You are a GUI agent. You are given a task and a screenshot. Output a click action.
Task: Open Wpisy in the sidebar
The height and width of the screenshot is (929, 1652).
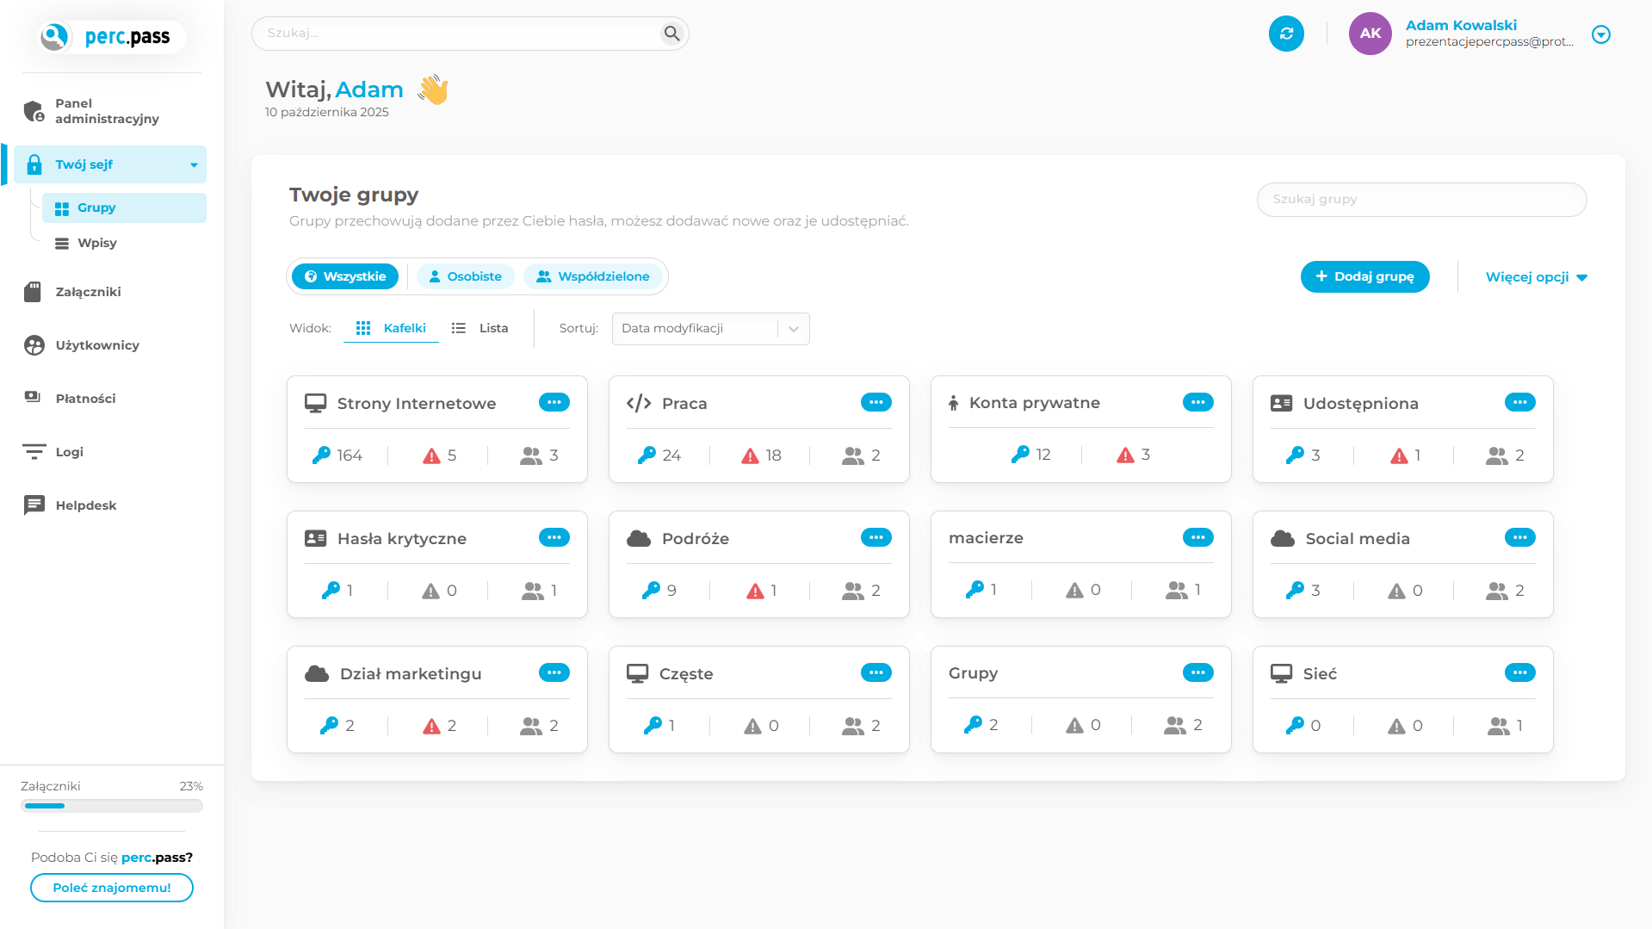coord(96,243)
